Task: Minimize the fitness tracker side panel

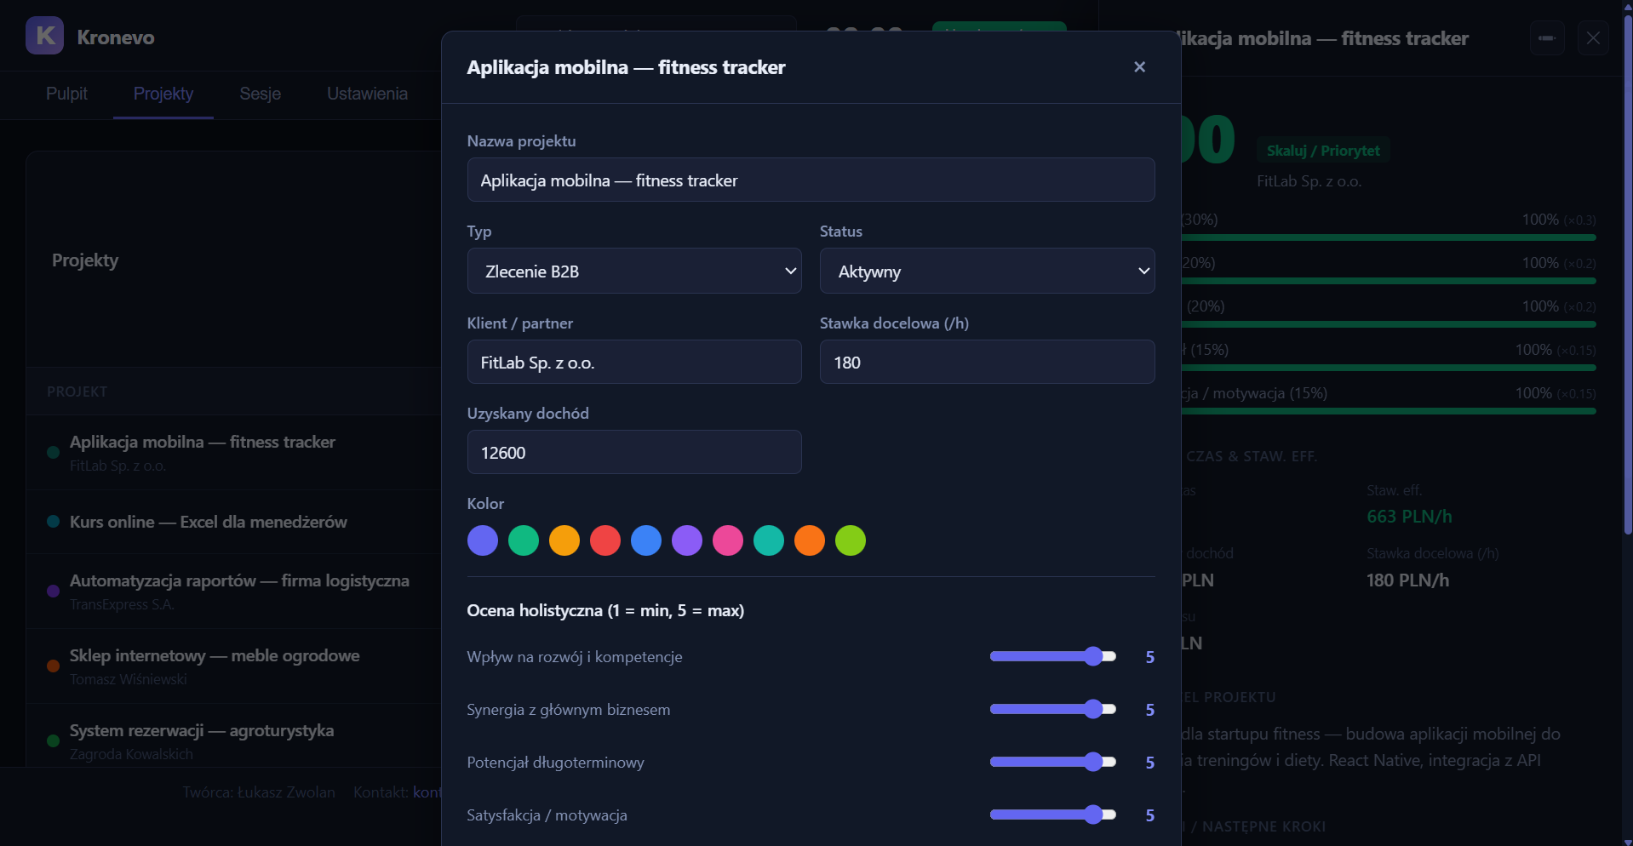Action: [x=1547, y=38]
